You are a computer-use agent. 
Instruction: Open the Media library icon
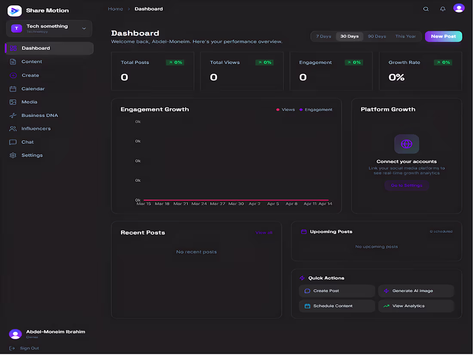(x=13, y=102)
